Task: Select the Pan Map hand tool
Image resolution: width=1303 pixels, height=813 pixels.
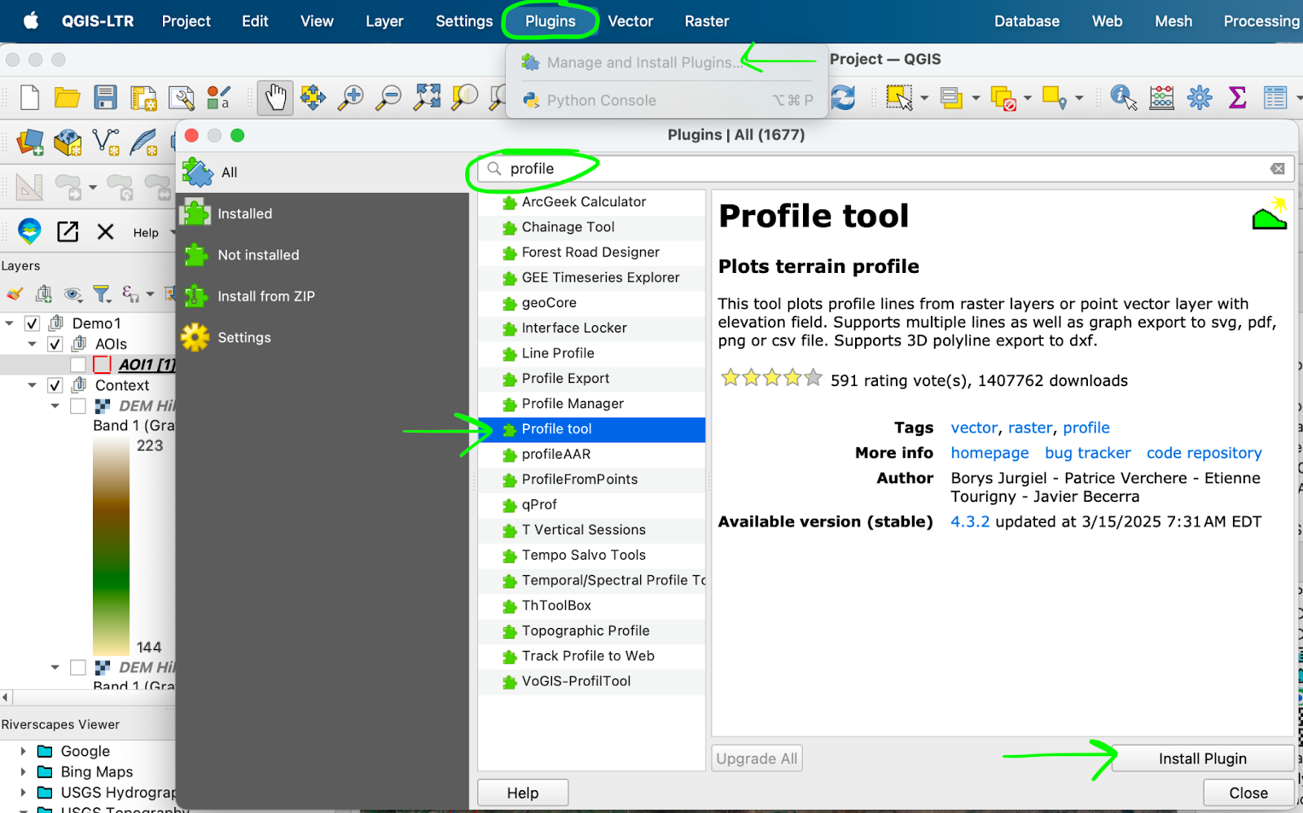Action: point(275,98)
